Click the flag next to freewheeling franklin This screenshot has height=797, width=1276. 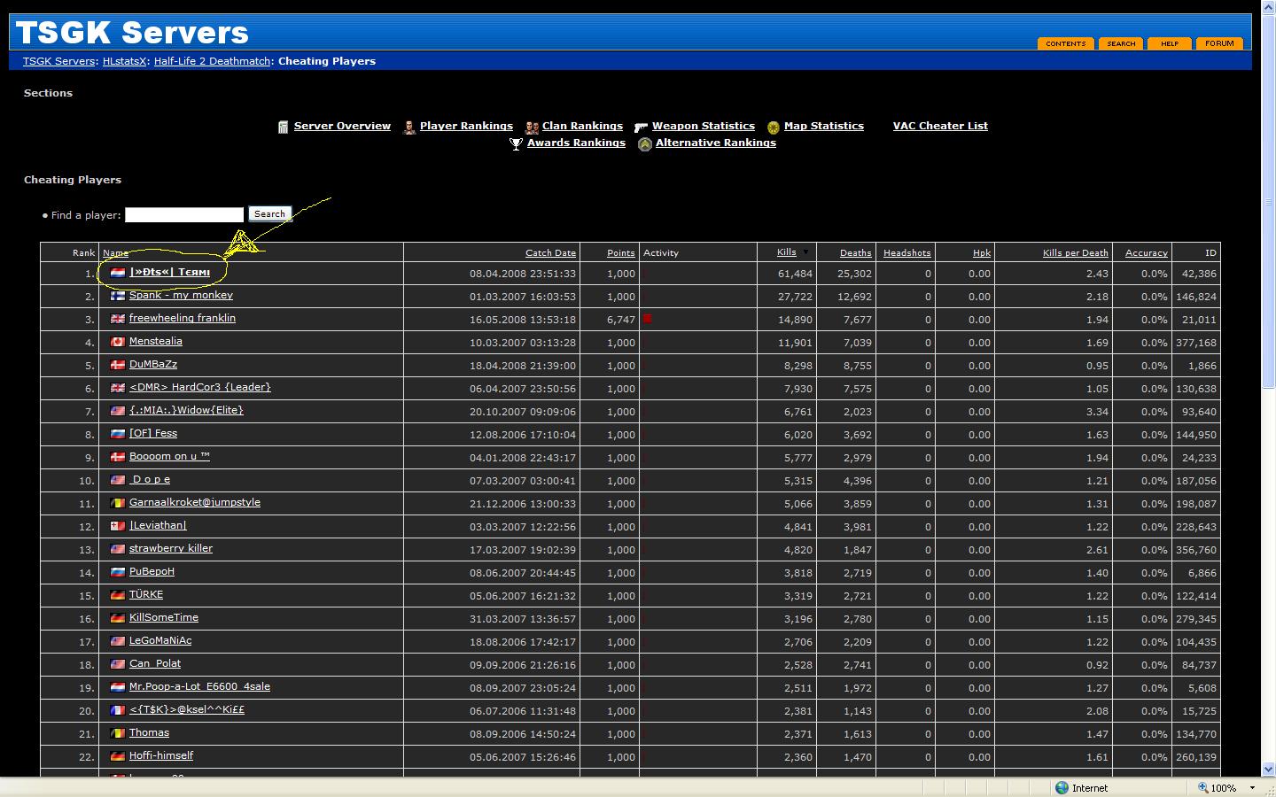(117, 319)
